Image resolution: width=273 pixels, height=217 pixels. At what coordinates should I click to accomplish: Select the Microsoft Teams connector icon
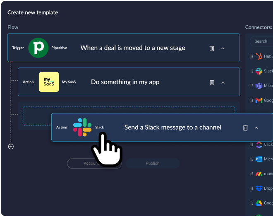coord(259,86)
